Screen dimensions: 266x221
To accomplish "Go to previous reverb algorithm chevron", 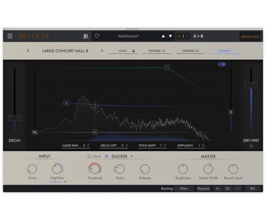I will click(28, 51).
